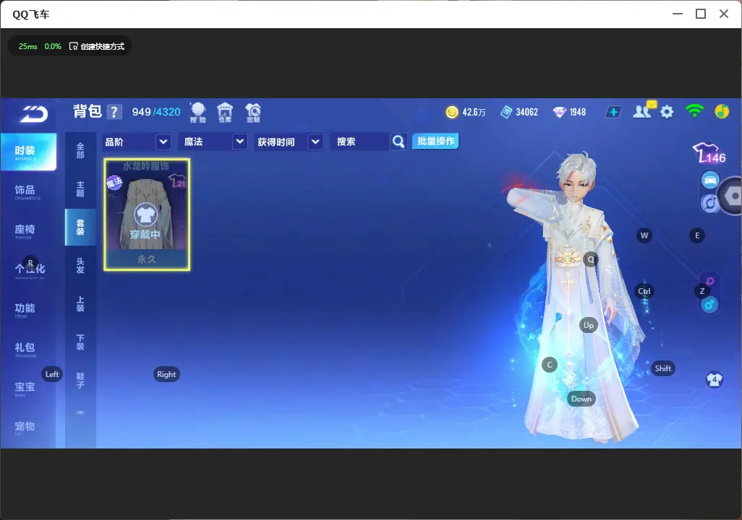Click the Down key overlay

581,399
